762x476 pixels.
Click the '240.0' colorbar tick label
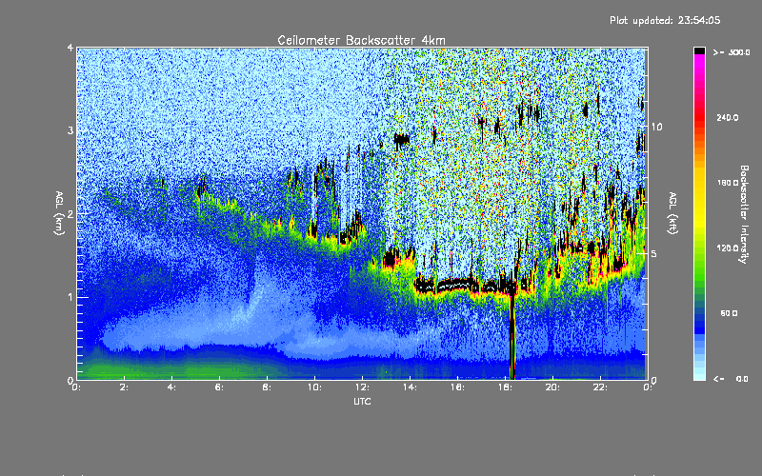point(728,117)
